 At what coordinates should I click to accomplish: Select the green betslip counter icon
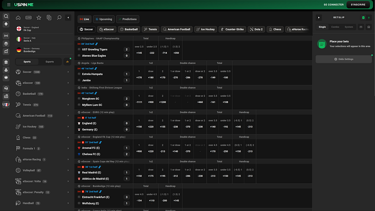click(363, 17)
